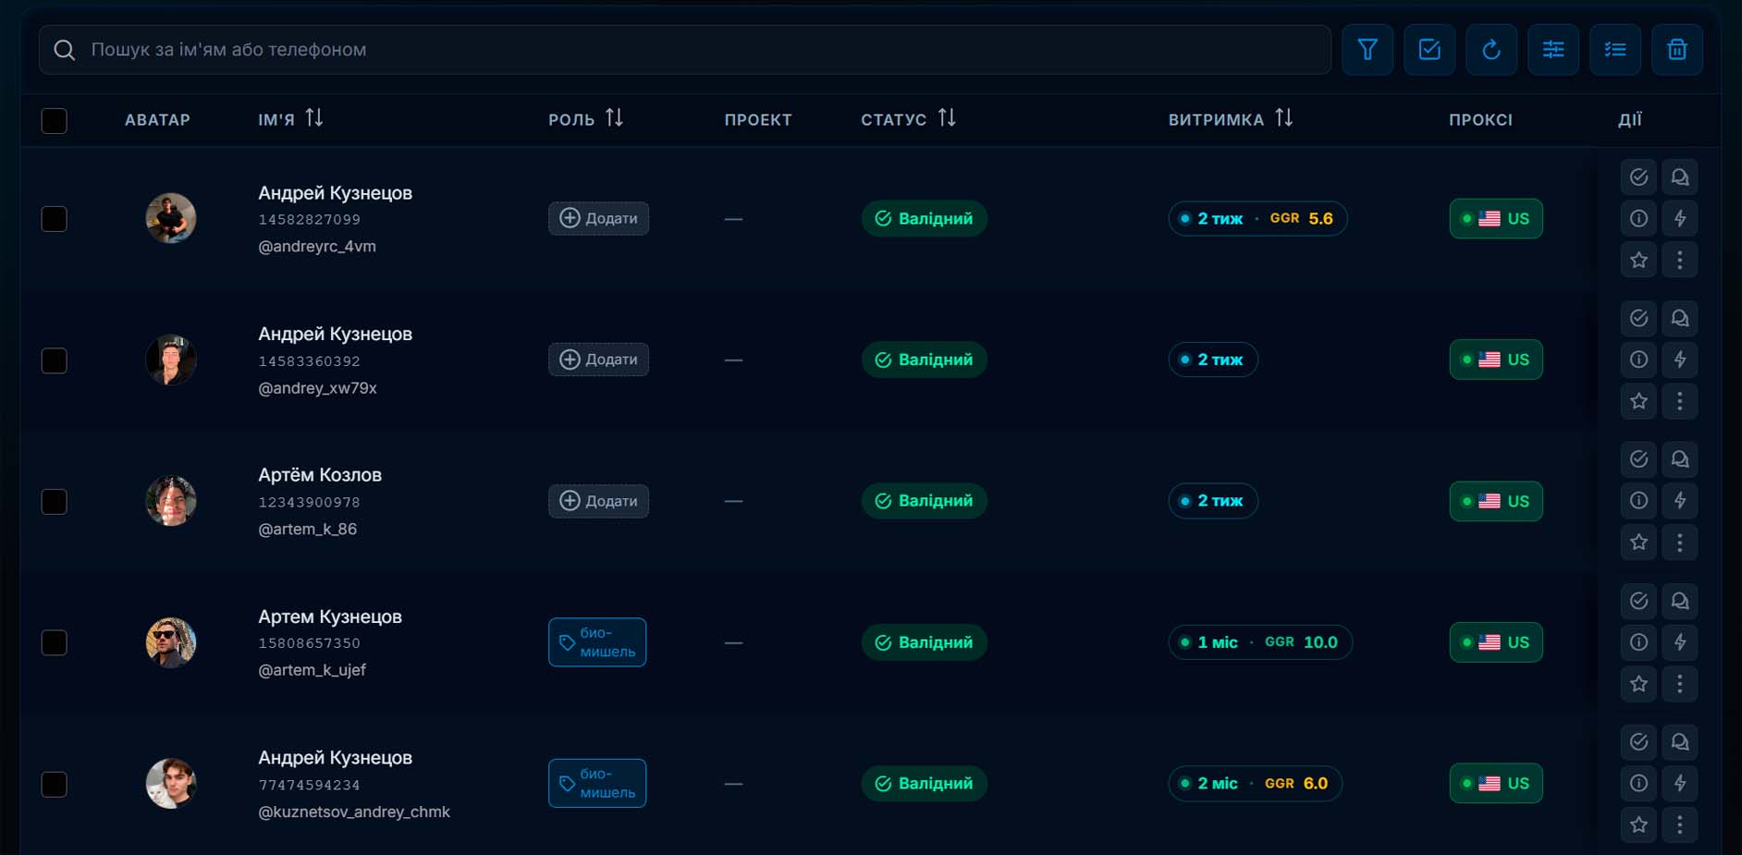
Task: Select the Артём Козлов row checkbox
Action: click(55, 502)
